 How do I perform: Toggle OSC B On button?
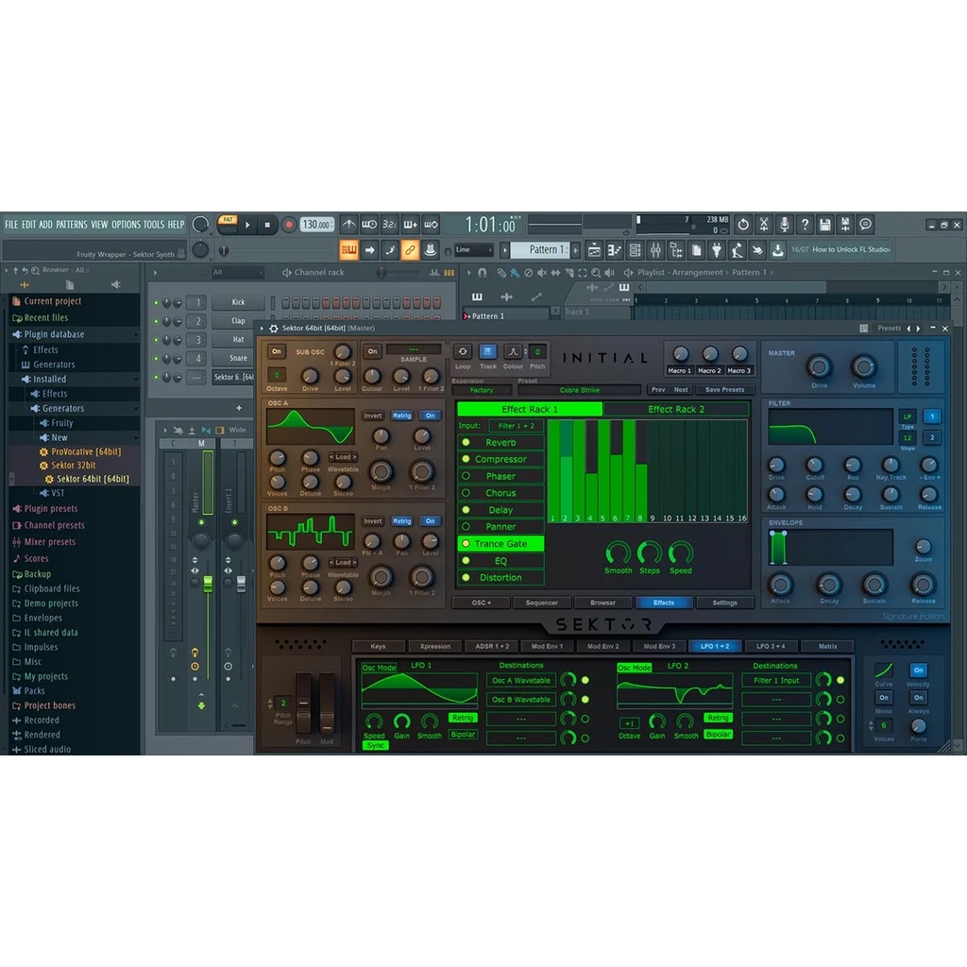click(430, 521)
